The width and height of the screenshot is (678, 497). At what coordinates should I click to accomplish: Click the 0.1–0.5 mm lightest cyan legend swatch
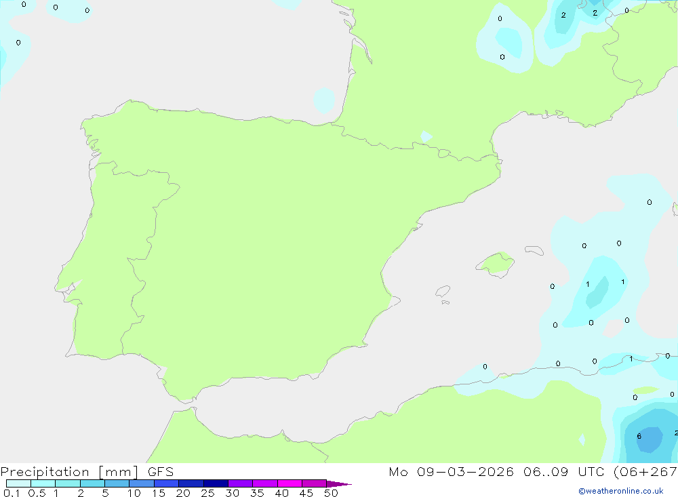tap(18, 483)
